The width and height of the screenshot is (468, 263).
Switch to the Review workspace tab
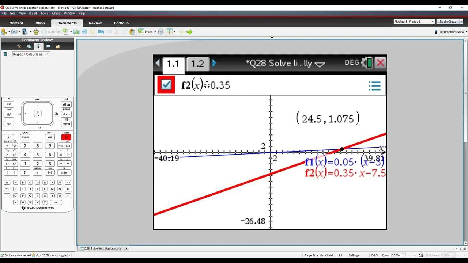95,23
